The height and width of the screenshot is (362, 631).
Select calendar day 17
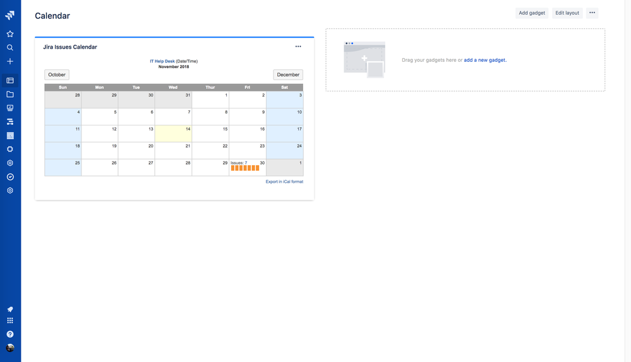click(284, 134)
